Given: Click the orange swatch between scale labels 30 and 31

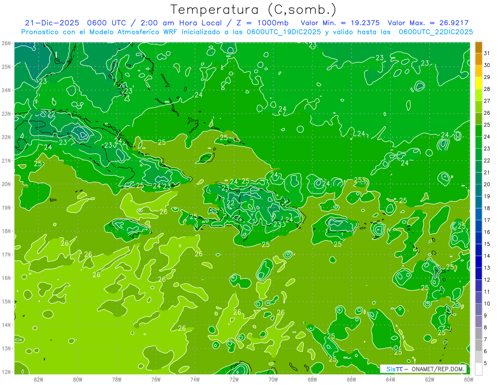Looking at the screenshot, I should 478,59.
